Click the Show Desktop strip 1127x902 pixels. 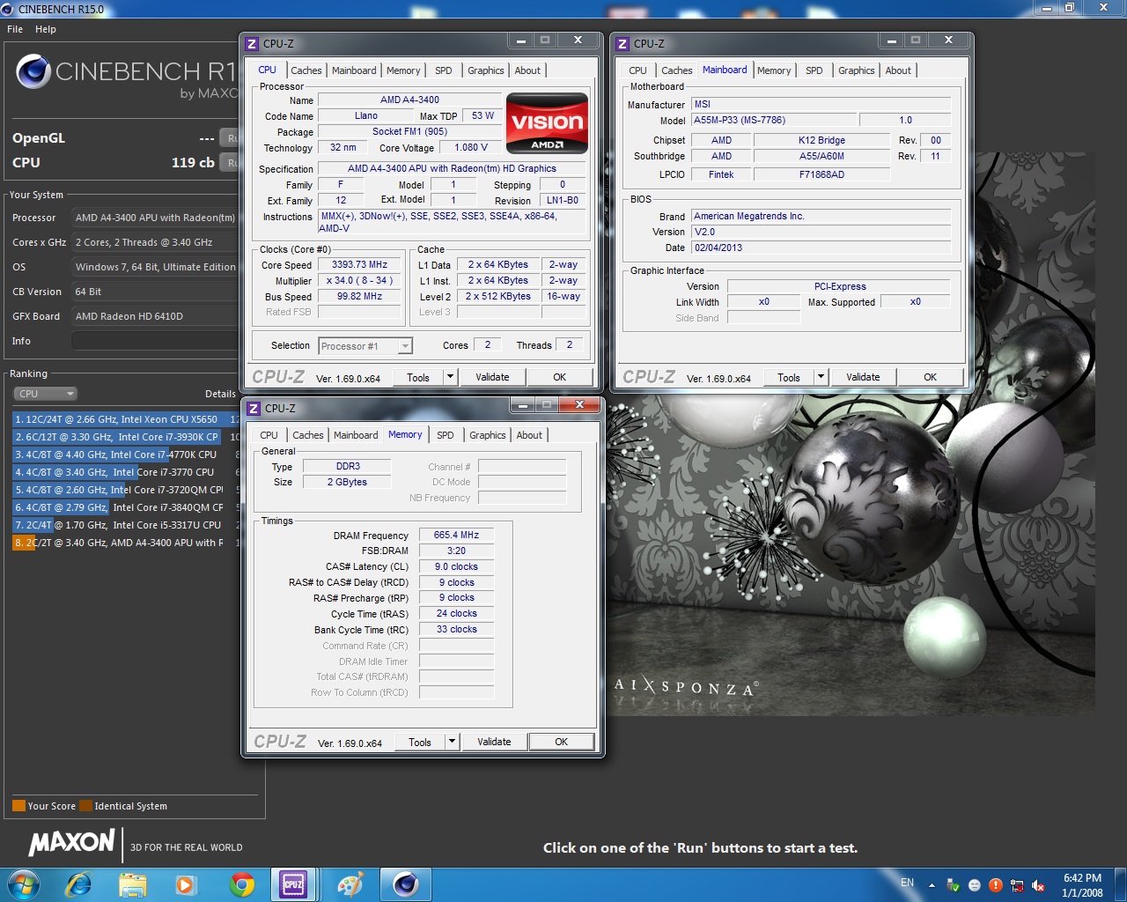pos(1121,885)
